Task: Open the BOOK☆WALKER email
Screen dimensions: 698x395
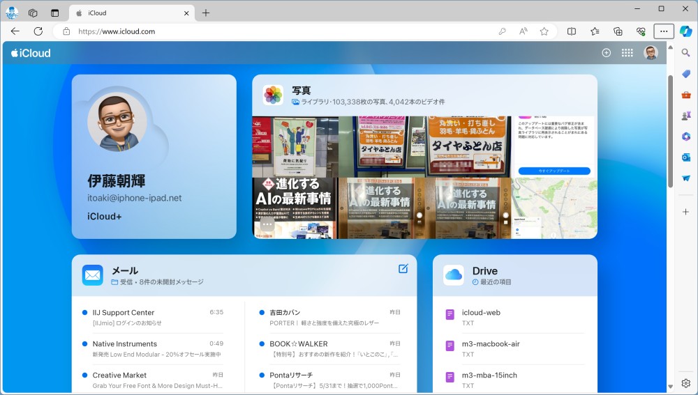Action: coord(330,349)
